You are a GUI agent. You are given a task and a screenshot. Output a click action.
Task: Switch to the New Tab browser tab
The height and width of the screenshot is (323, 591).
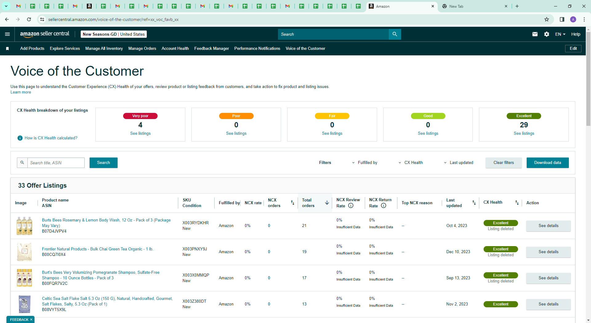pyautogui.click(x=474, y=6)
